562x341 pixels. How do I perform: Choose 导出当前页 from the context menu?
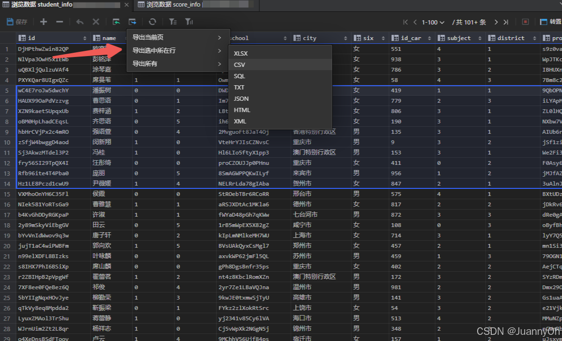pos(149,37)
